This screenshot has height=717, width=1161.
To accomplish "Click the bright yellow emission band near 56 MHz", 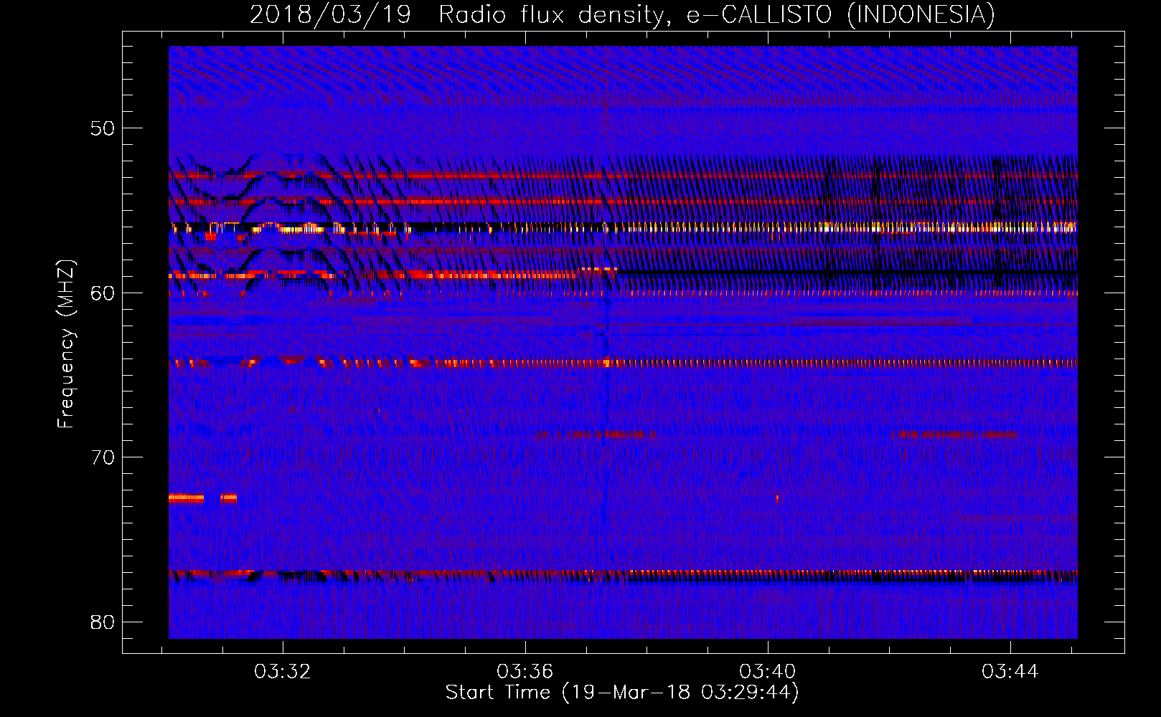I will 623,227.
